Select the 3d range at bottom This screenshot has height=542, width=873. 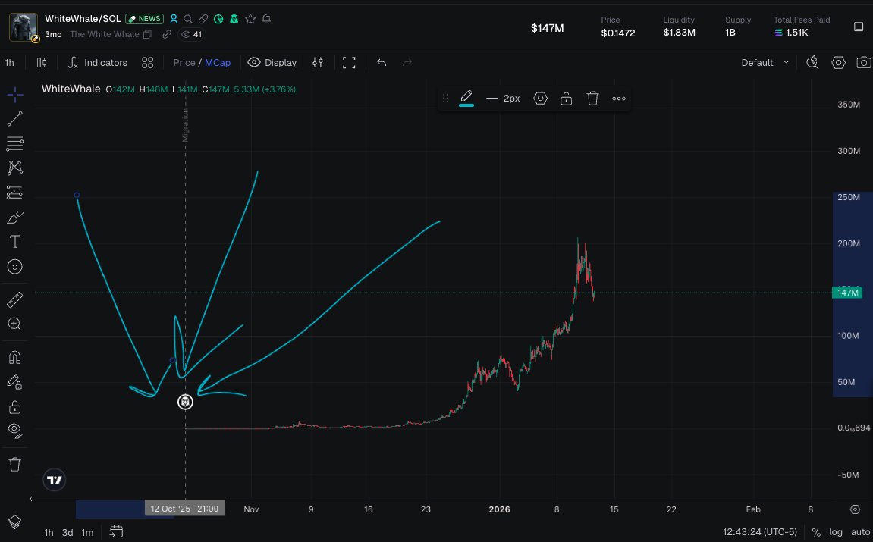(x=68, y=533)
